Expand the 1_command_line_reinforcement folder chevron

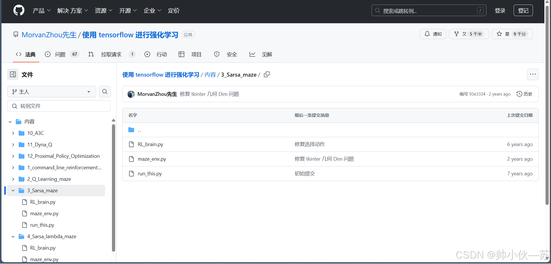(13, 168)
